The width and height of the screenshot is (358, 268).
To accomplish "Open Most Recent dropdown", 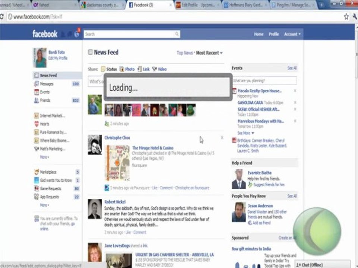I will click(x=209, y=53).
